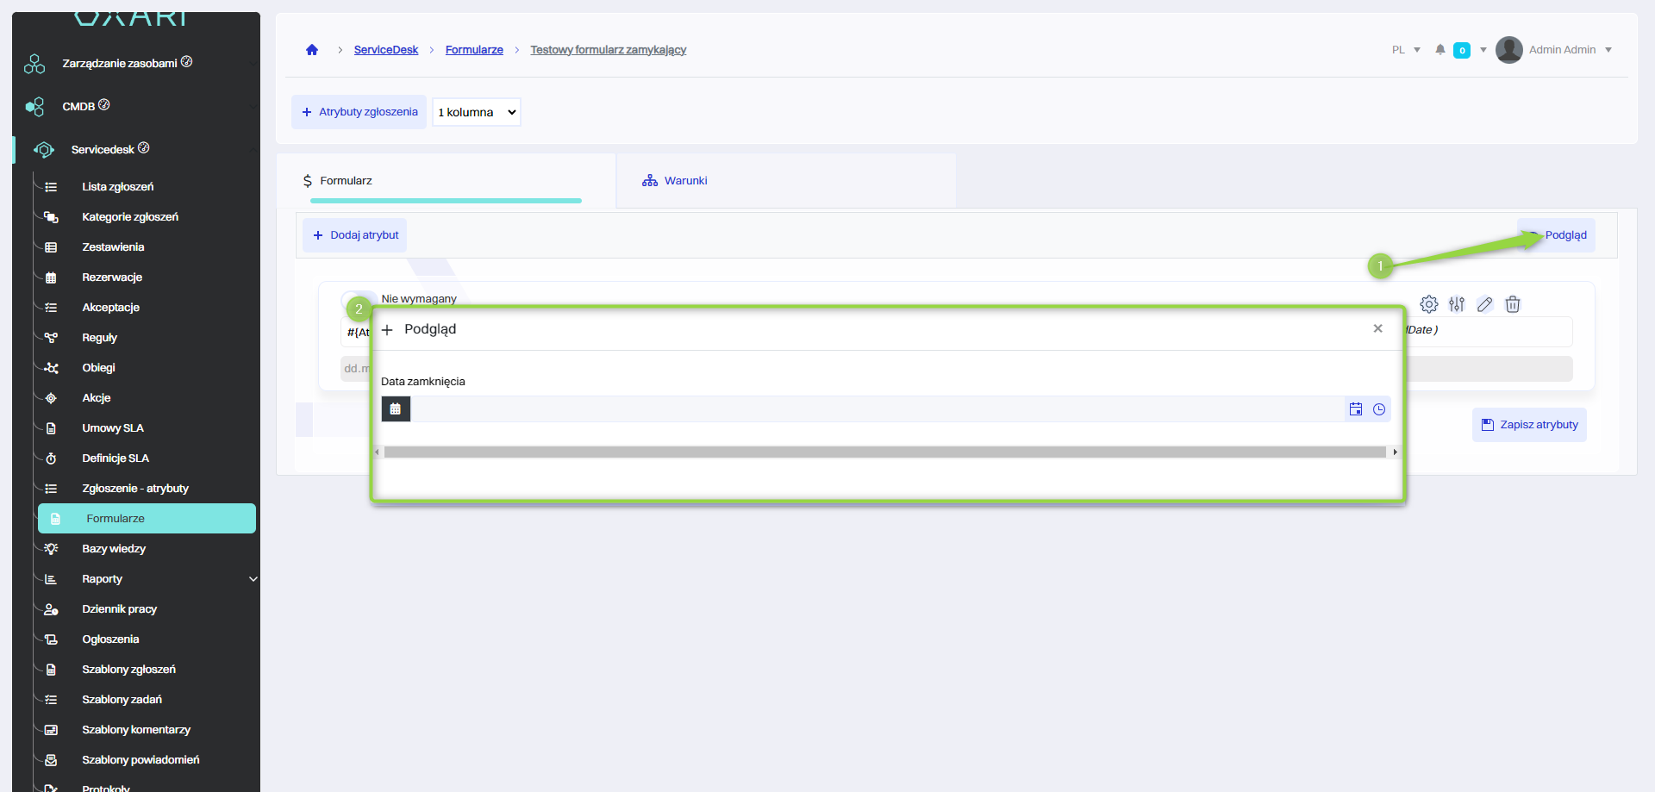Click the Data zamknięcia input field
The image size is (1655, 792).
pos(875,409)
